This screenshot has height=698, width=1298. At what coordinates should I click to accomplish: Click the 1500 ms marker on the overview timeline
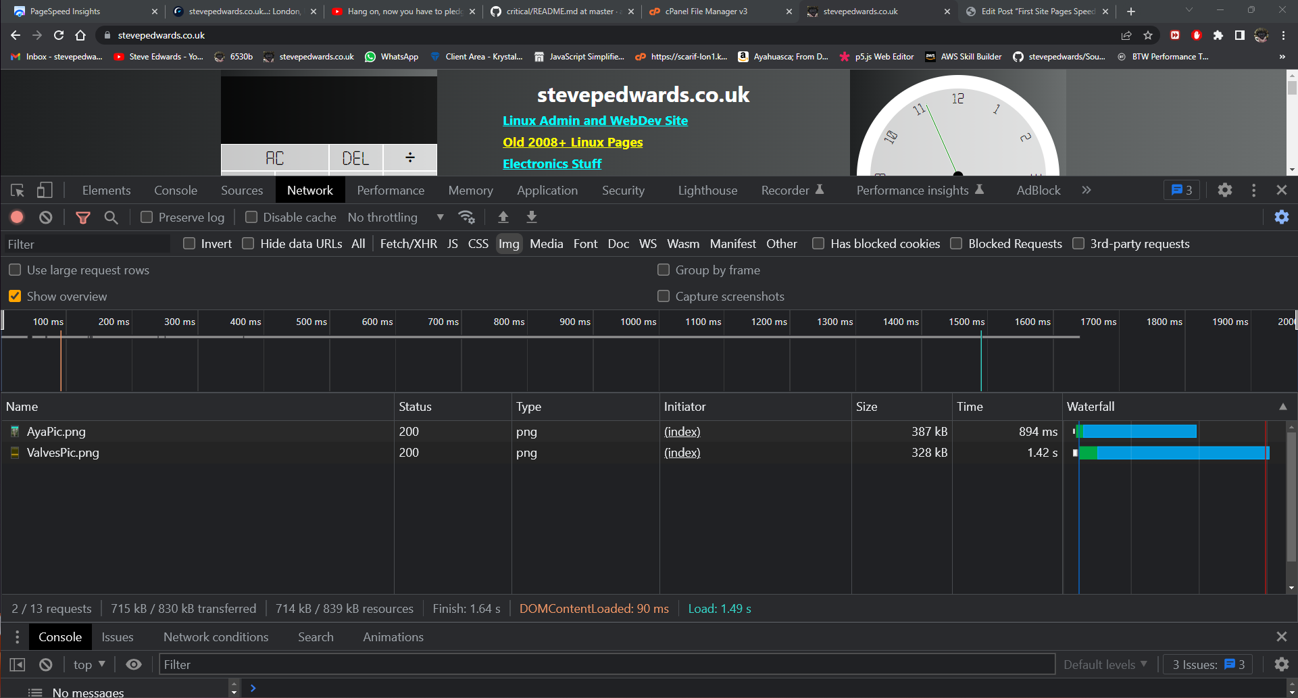[966, 322]
